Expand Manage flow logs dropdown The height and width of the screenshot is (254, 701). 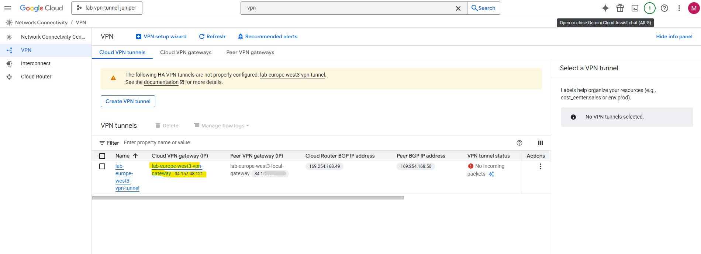click(222, 126)
